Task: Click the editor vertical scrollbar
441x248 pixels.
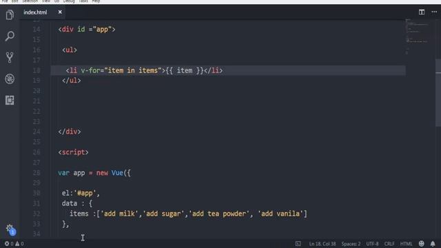Action: tap(438, 93)
